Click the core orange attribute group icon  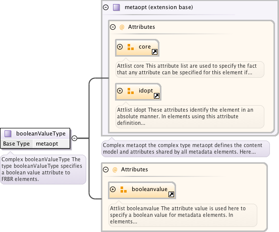131,47
